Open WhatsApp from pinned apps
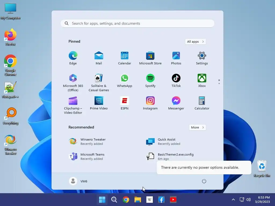This screenshot has width=275, height=206. pyautogui.click(x=125, y=80)
